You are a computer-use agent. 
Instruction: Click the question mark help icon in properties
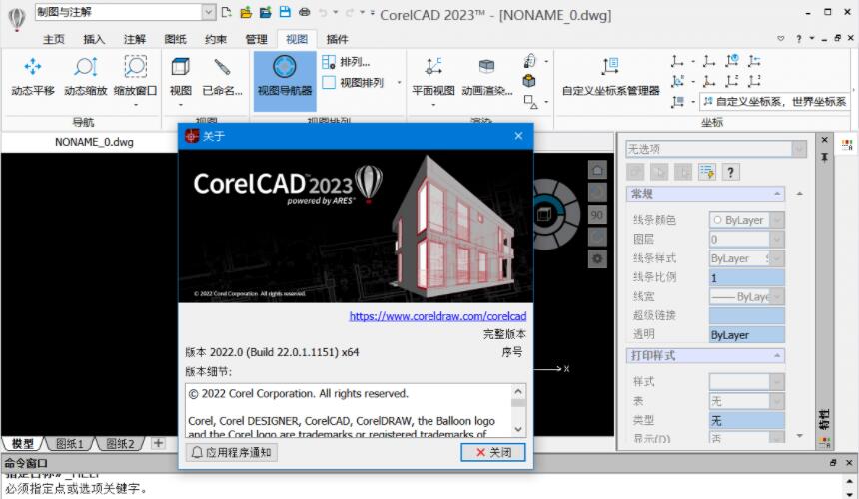tap(730, 172)
